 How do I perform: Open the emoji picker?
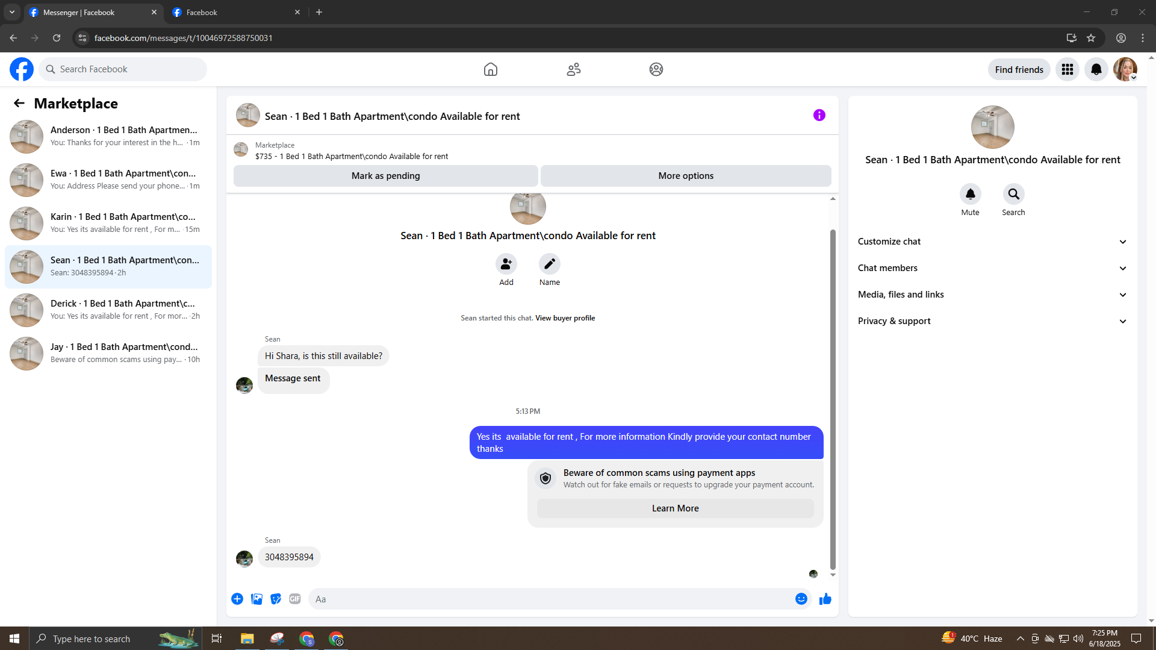801,599
